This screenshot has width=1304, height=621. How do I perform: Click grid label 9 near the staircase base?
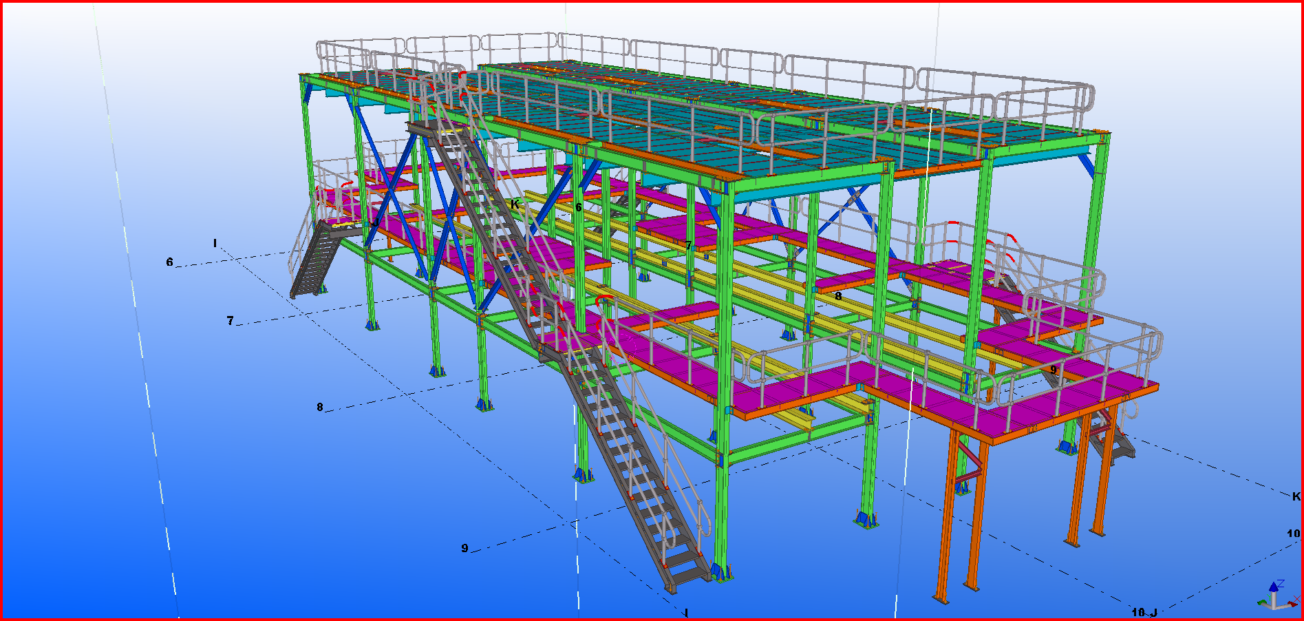pyautogui.click(x=464, y=548)
